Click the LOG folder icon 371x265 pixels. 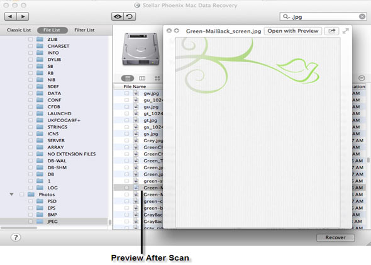[x=40, y=188]
